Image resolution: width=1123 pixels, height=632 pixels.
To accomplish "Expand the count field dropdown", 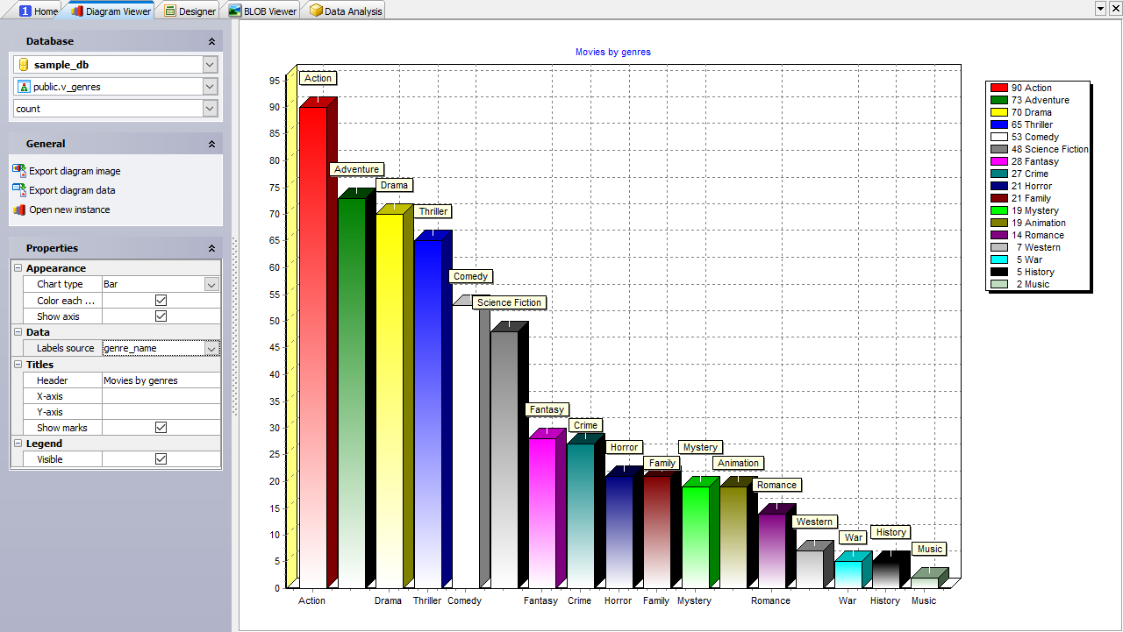I will [x=210, y=109].
